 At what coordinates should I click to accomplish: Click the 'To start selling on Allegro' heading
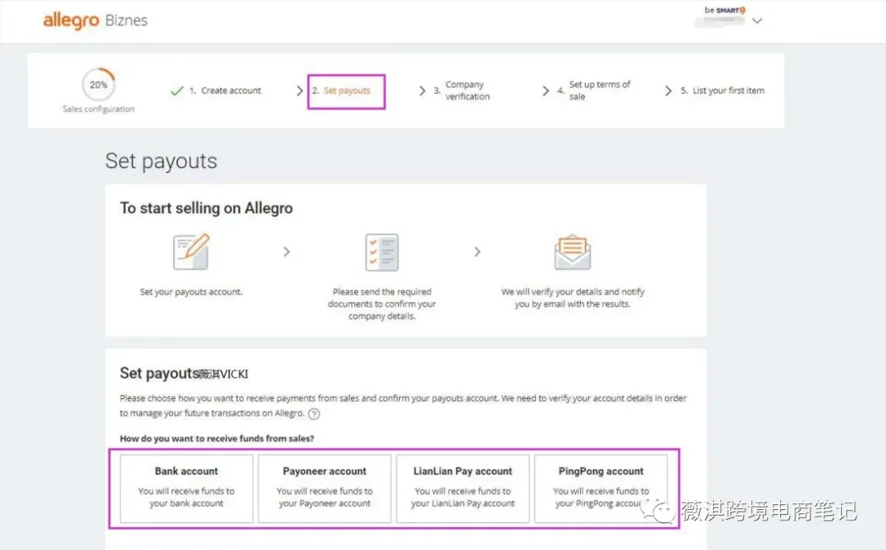click(206, 208)
